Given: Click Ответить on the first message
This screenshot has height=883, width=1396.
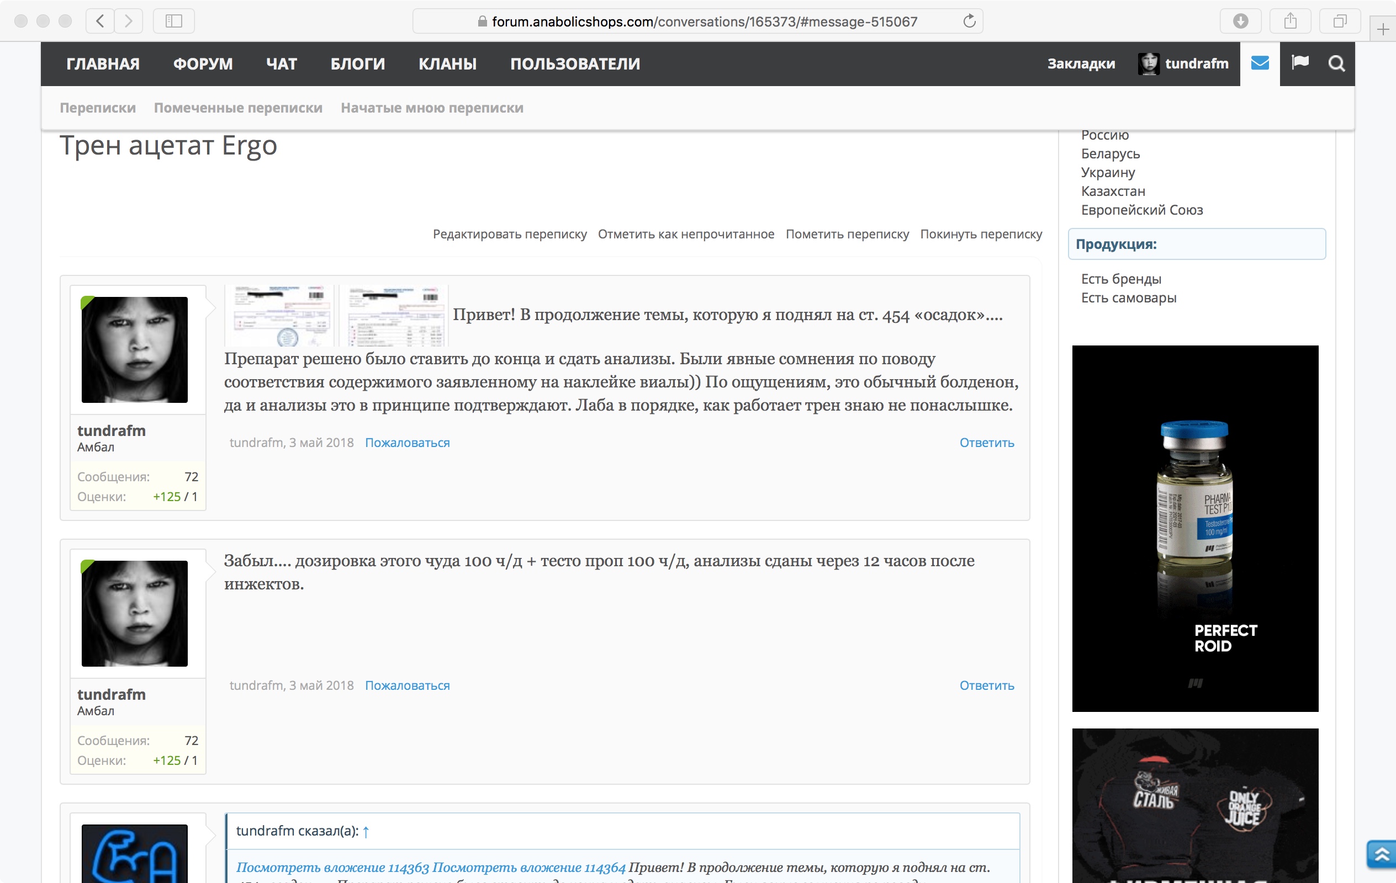Looking at the screenshot, I should 986,443.
